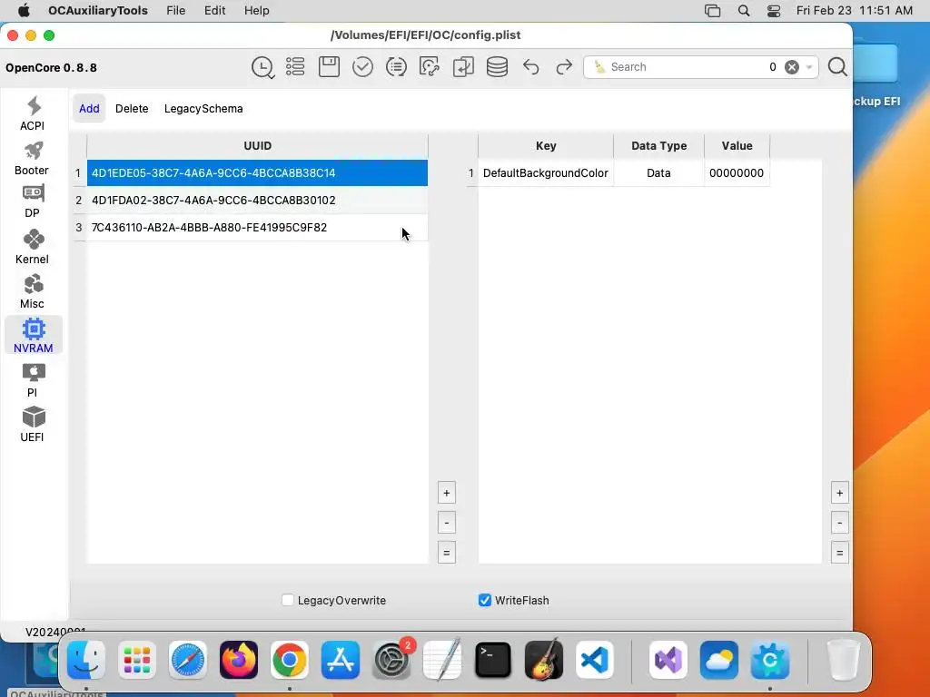The width and height of the screenshot is (930, 697).
Task: Select UUID row 7C436110-AB2A-4BBB-A880-FE41995C9F82
Action: [x=257, y=228]
